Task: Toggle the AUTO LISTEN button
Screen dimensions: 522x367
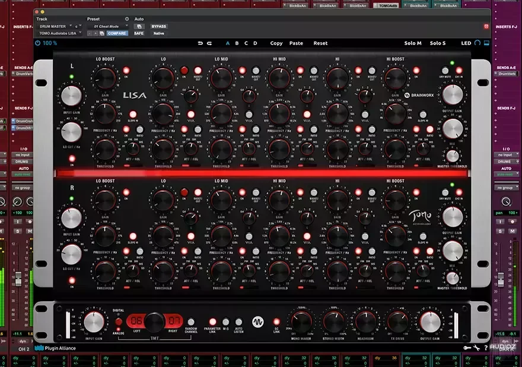Action: pos(238,322)
